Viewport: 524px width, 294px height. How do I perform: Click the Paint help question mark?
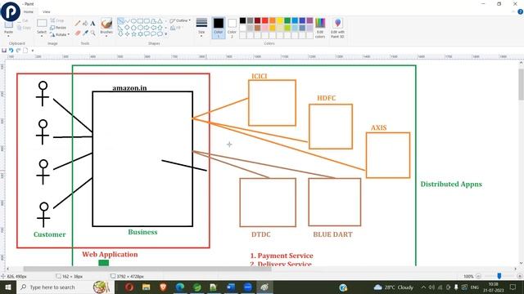click(520, 11)
